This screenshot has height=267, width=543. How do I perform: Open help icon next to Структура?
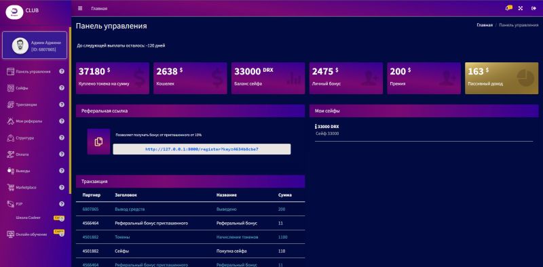62,138
